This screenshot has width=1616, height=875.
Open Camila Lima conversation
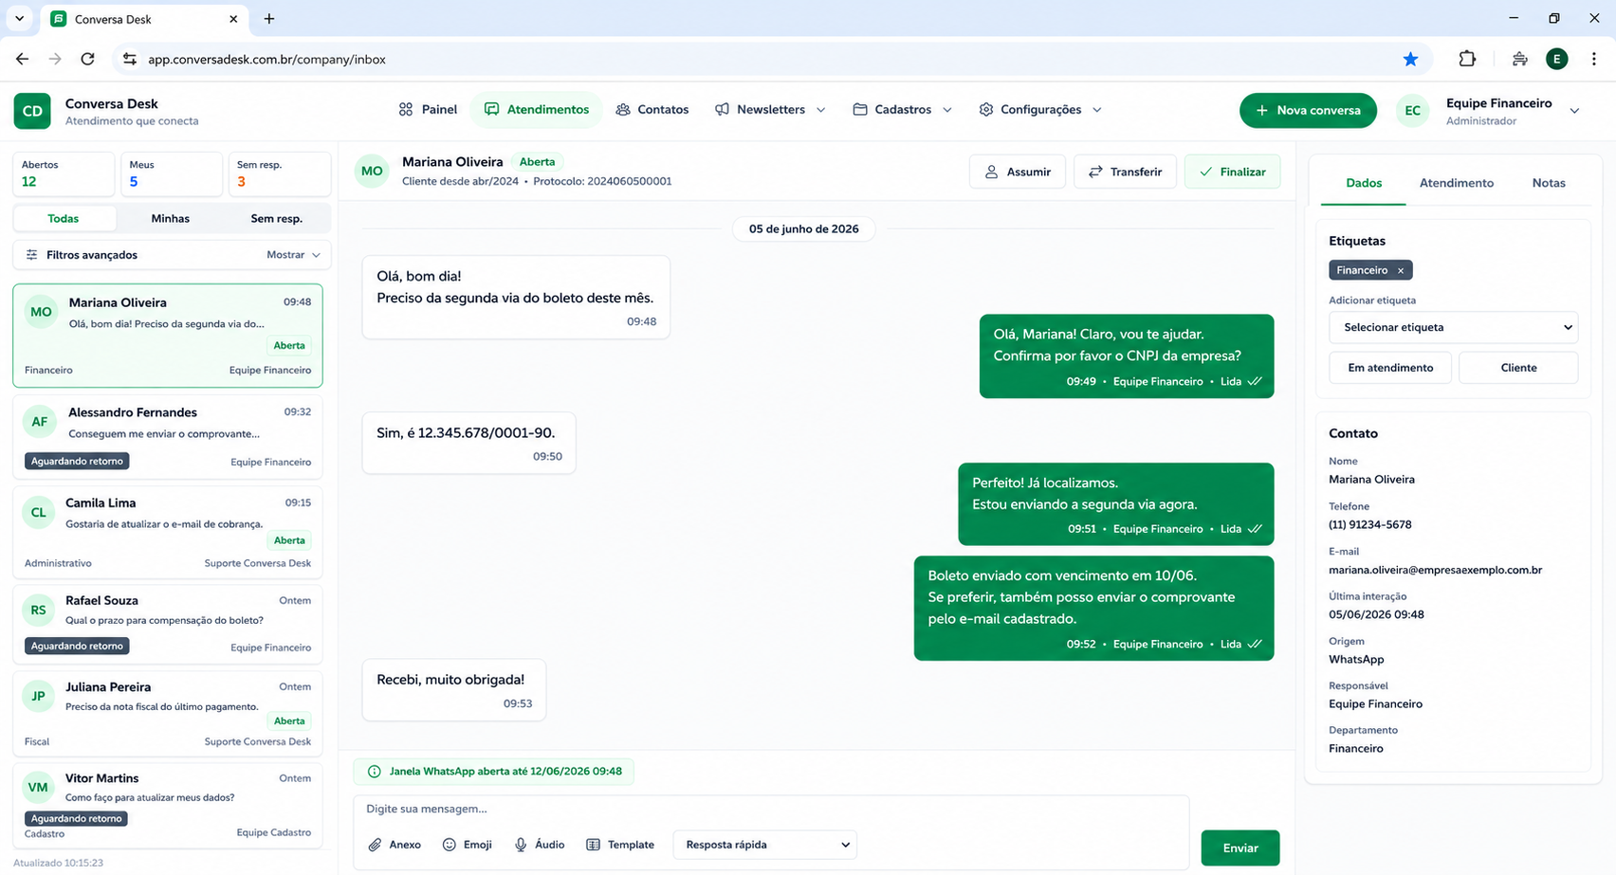coord(168,531)
